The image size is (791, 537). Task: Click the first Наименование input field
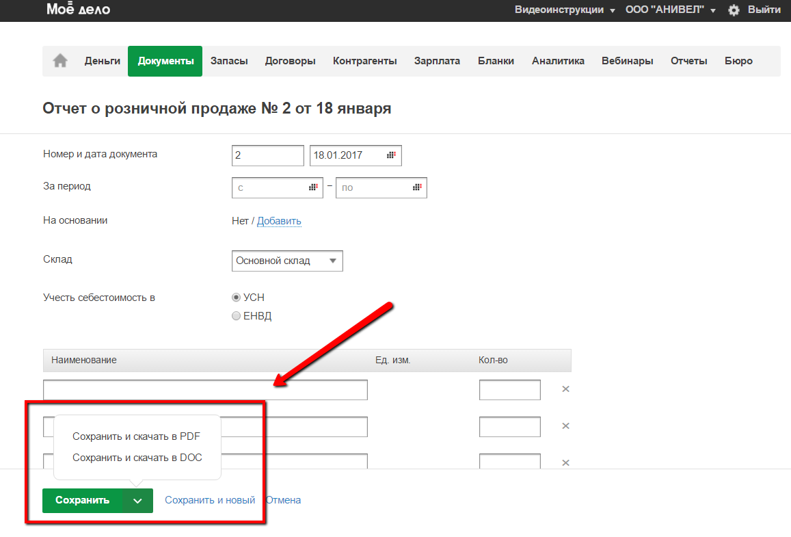pos(205,390)
